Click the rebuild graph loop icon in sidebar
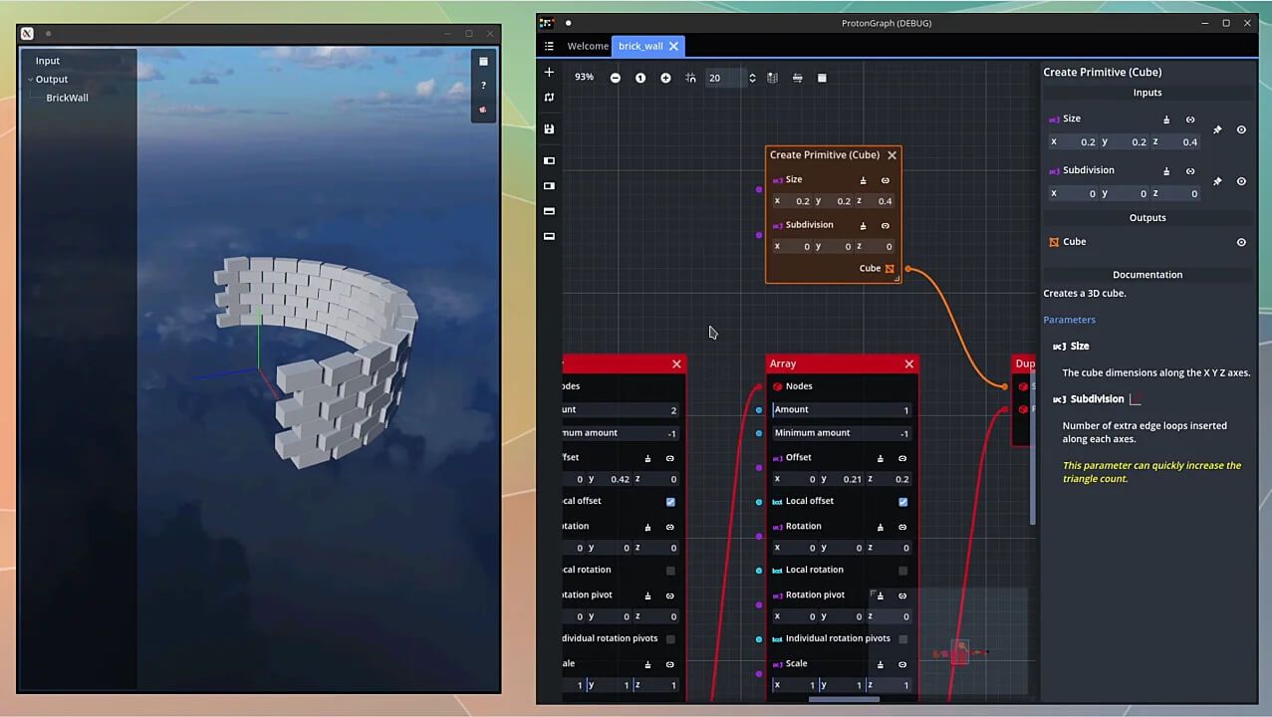Screen dimensions: 1272x717 (549, 97)
